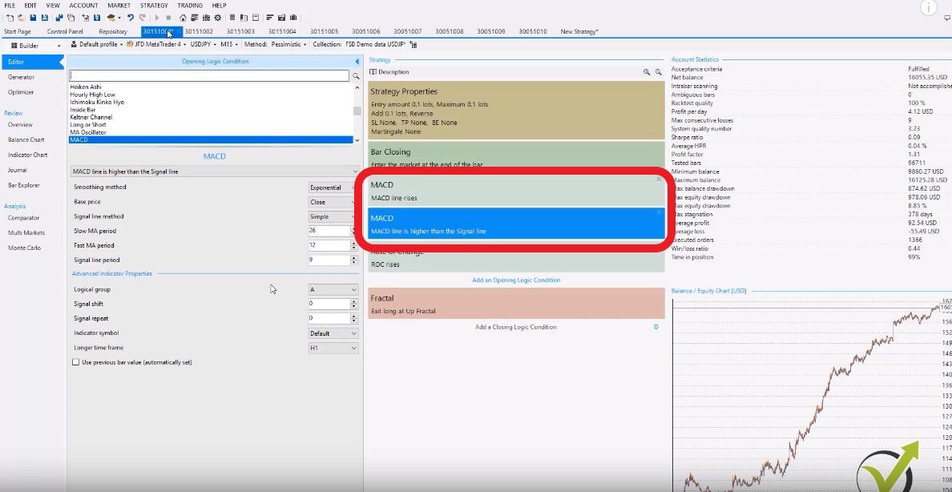Viewport: 952px width, 492px height.
Task: Switch to the Repository tab
Action: [113, 31]
